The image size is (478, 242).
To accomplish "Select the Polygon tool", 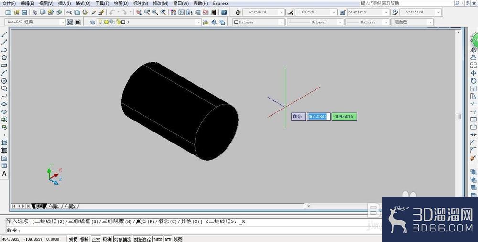I will click(x=4, y=58).
